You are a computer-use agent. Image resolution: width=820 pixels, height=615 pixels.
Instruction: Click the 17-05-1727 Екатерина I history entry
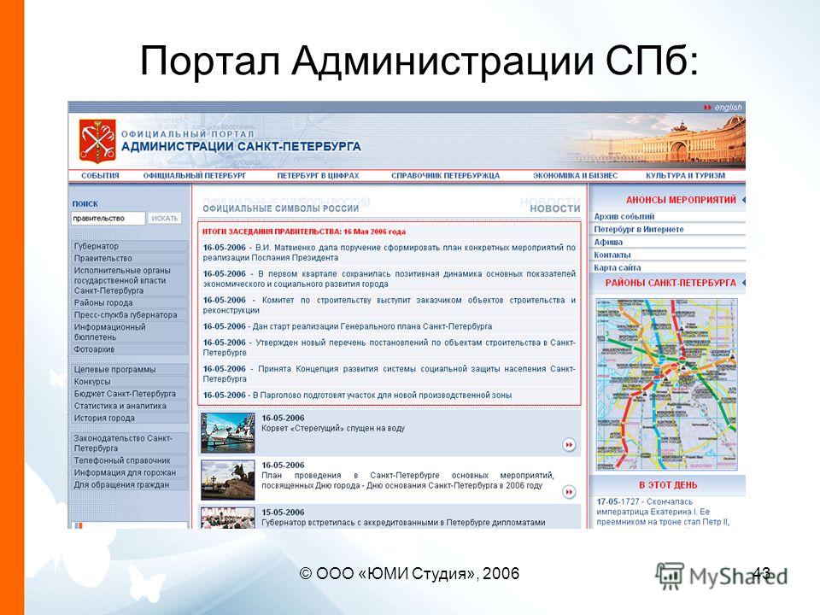663,512
